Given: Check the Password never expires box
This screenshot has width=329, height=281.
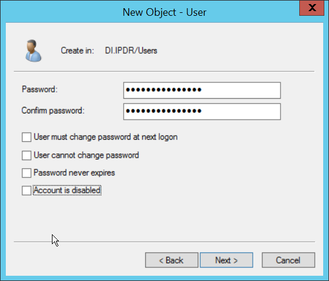Looking at the screenshot, I should click(27, 173).
